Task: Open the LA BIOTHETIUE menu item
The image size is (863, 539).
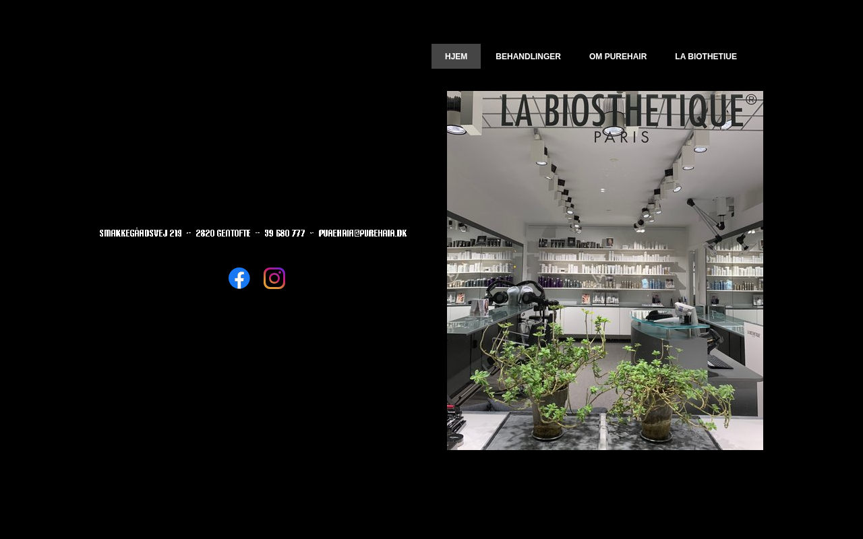Action: [706, 57]
